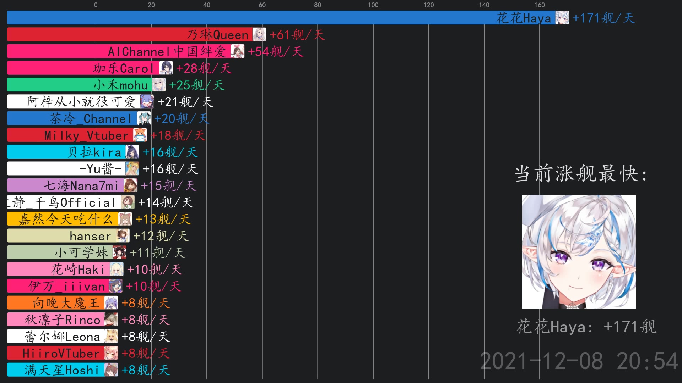Select the 花花Haya blue bar label
682x383 pixels.
[524, 18]
